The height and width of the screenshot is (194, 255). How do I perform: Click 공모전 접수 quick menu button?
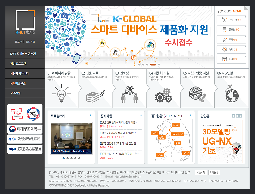pyautogui.click(x=231, y=30)
